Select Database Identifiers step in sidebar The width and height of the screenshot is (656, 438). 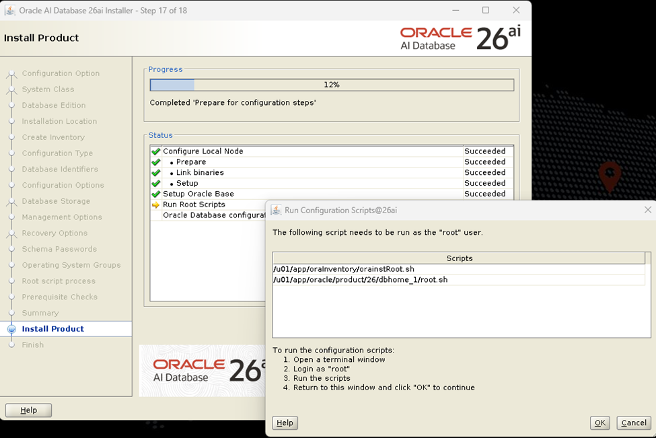[x=60, y=169]
